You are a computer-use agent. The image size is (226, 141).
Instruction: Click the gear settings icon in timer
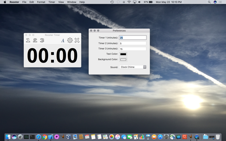[x=70, y=40]
